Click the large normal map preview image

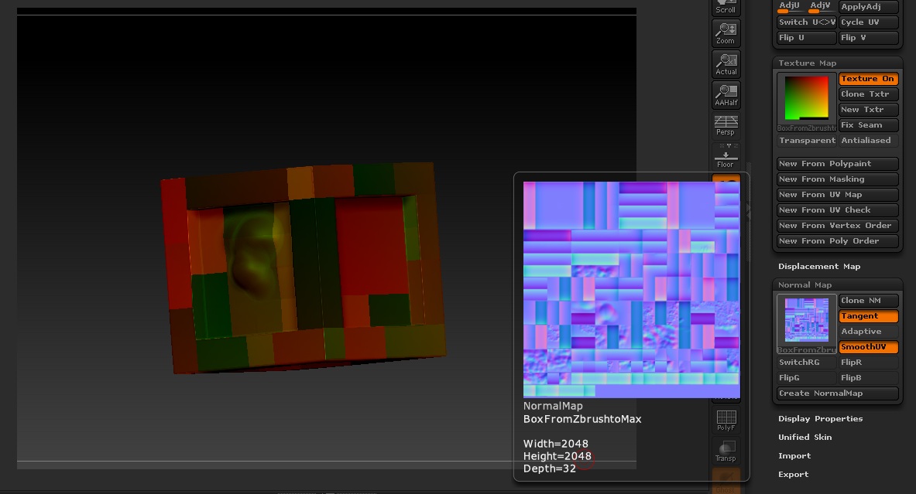pyautogui.click(x=632, y=290)
